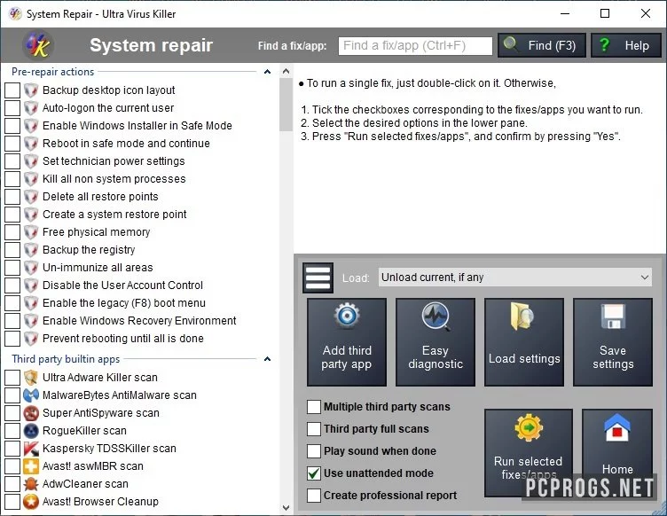Tick Disable the User Account Control checkbox

click(x=12, y=285)
